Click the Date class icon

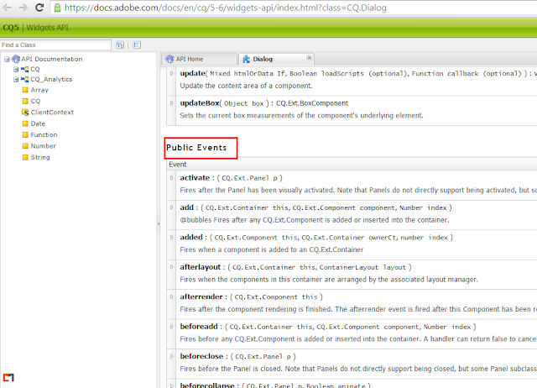25,123
